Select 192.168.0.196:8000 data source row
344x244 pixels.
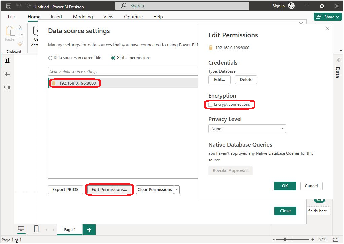coord(123,83)
